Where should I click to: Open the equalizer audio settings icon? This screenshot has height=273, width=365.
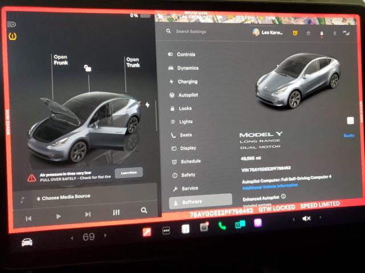tap(116, 212)
